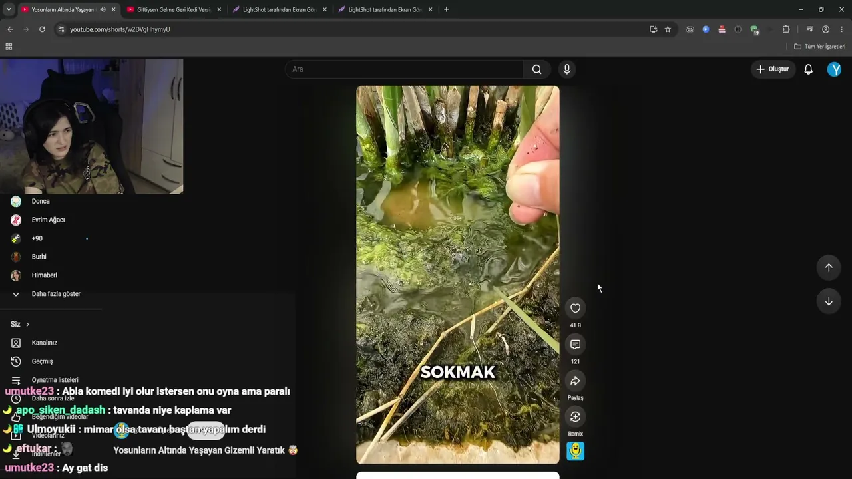Go to the previous Short
Image resolution: width=852 pixels, height=479 pixels.
(829, 267)
